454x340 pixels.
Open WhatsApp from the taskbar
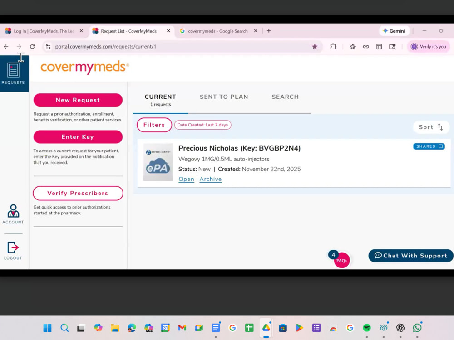417,328
